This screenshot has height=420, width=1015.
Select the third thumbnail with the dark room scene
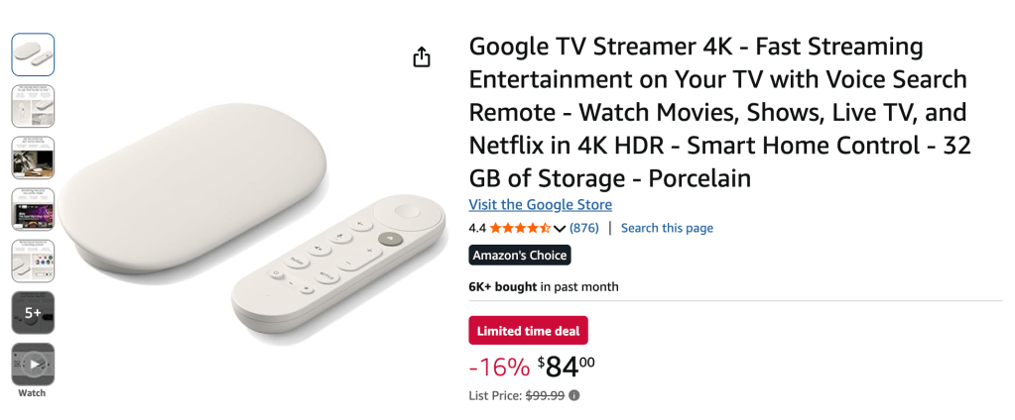point(33,157)
